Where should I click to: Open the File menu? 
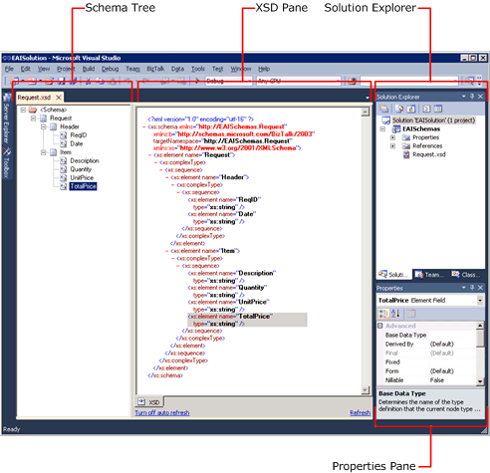pos(9,69)
